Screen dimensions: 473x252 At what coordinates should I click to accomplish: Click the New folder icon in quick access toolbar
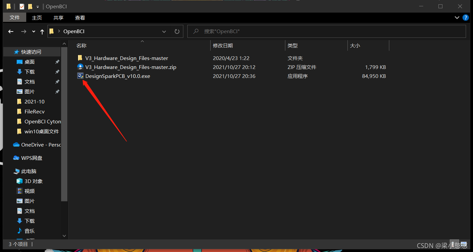pyautogui.click(x=30, y=6)
